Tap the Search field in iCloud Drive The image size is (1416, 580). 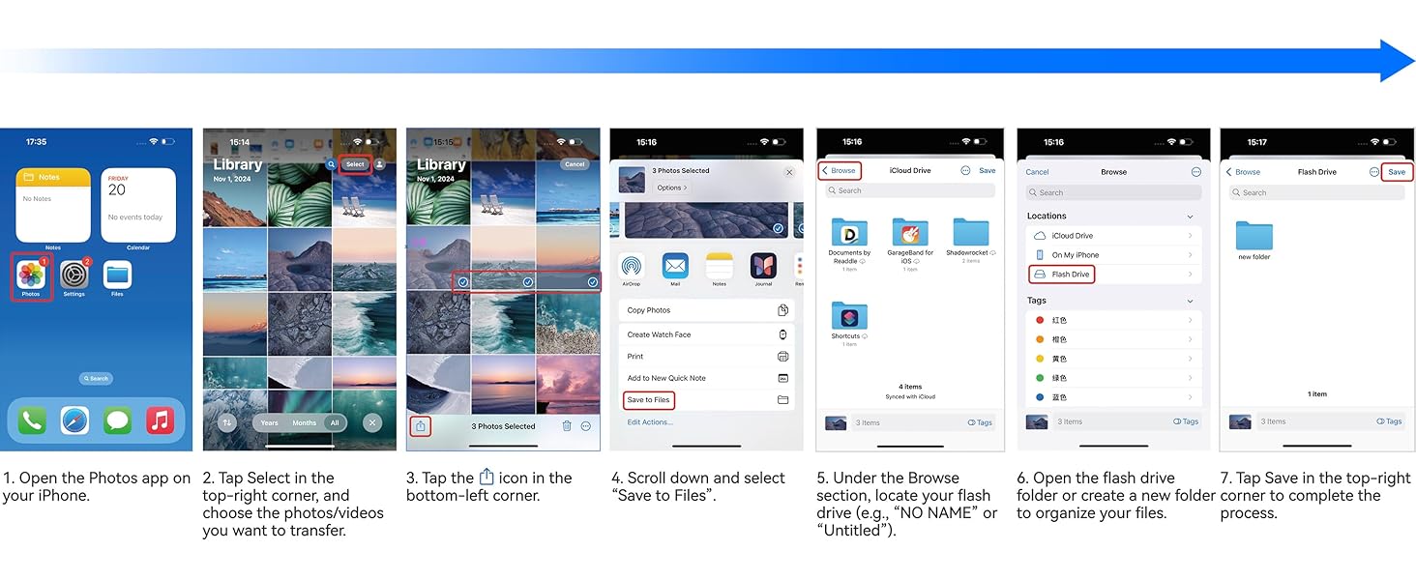click(x=910, y=190)
